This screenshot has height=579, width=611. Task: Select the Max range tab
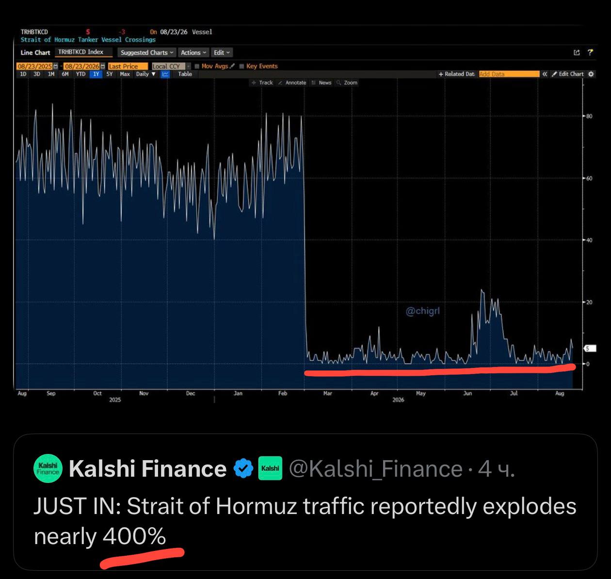click(125, 74)
